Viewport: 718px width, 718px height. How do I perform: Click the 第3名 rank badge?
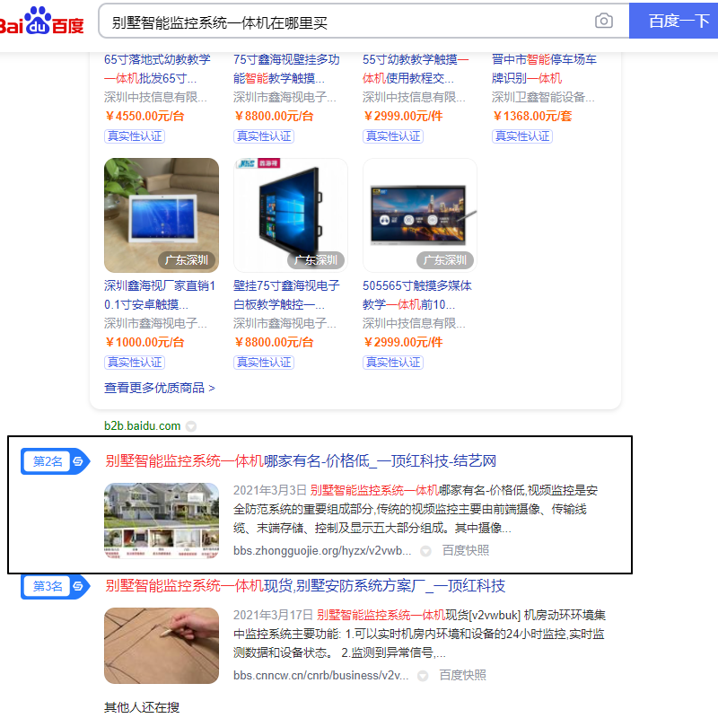point(55,586)
